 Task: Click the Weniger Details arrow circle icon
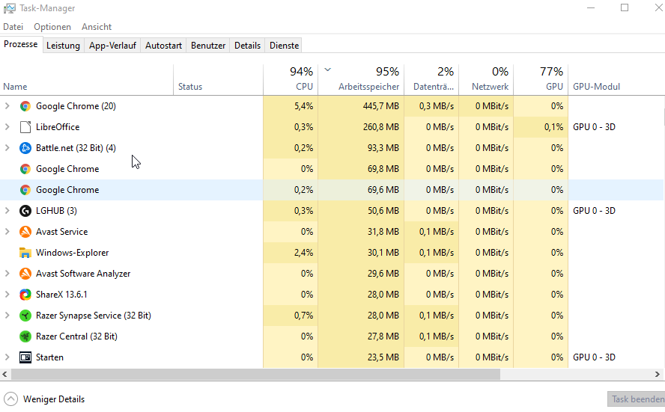(10, 399)
